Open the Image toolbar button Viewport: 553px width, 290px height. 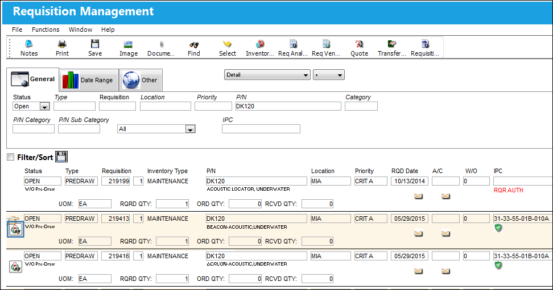point(128,48)
